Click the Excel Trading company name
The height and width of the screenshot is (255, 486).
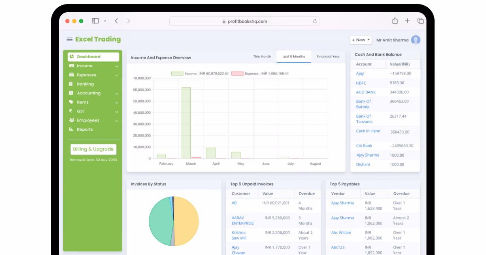tap(98, 39)
